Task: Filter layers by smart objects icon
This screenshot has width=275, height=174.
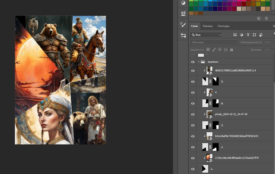Action: [261, 35]
